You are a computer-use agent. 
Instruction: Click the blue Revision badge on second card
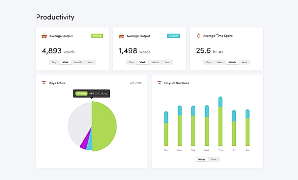[x=173, y=36]
